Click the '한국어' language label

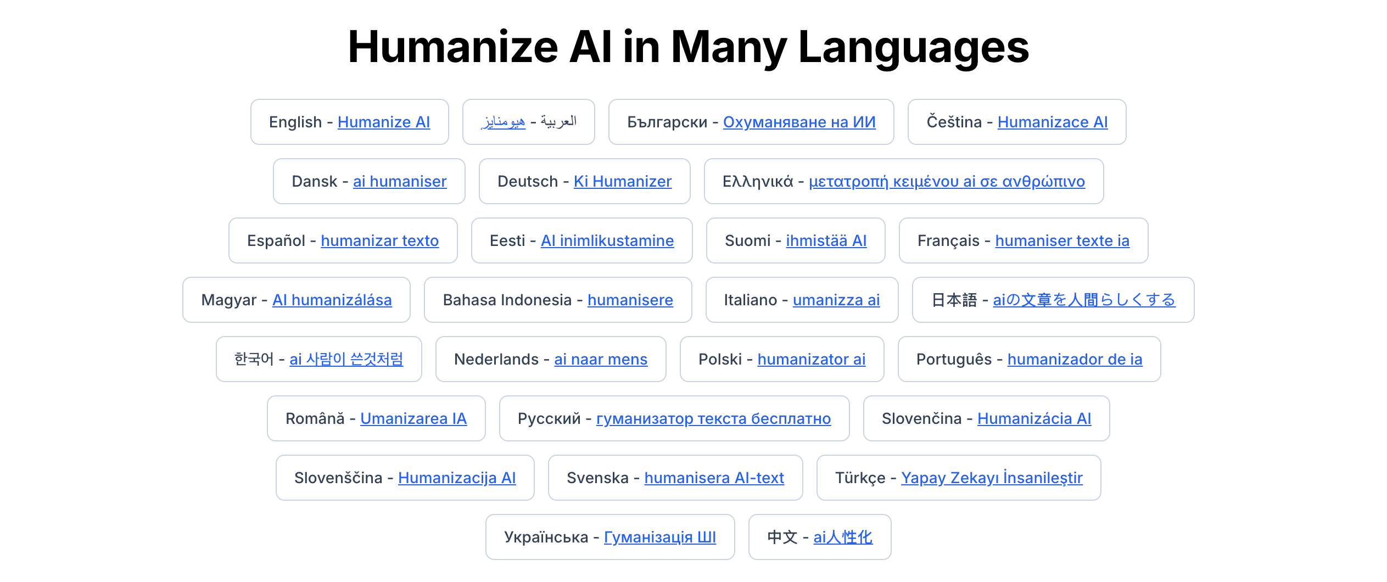[254, 359]
